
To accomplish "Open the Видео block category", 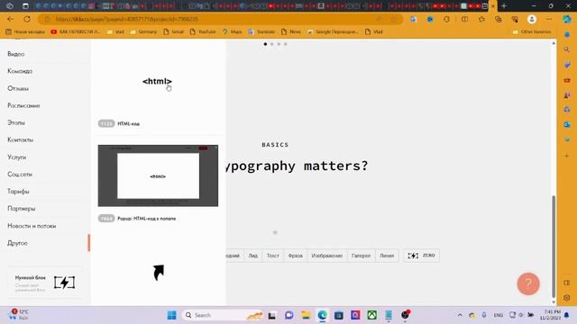I will (16, 54).
